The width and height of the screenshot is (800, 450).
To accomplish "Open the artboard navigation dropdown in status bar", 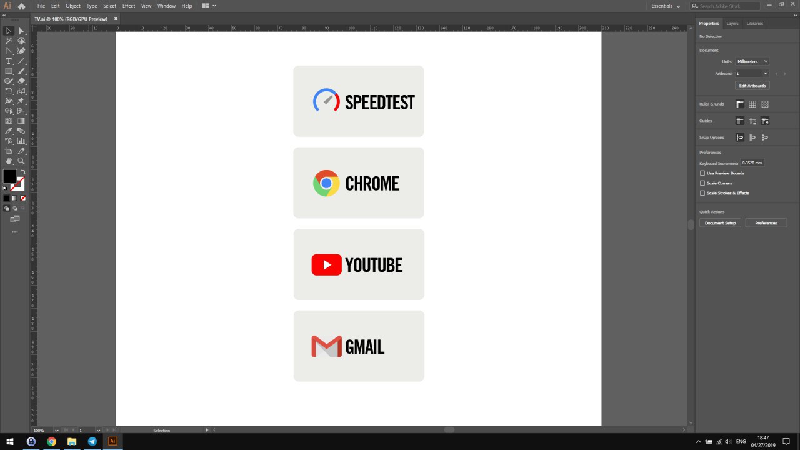I will click(x=98, y=430).
